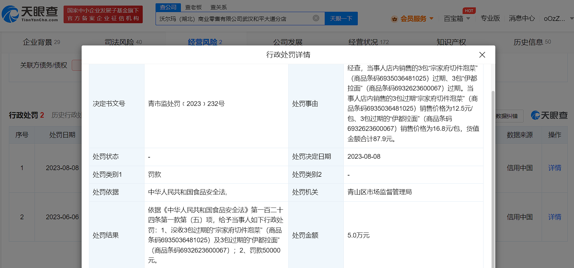This screenshot has width=574, height=268.
Task: Expand the 百宝箱 menu
Action: click(x=457, y=19)
